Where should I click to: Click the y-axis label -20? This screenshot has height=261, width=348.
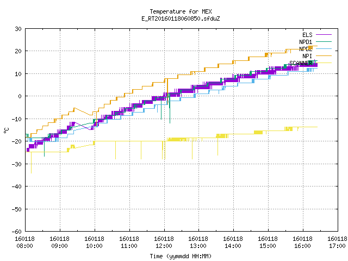tap(17, 141)
